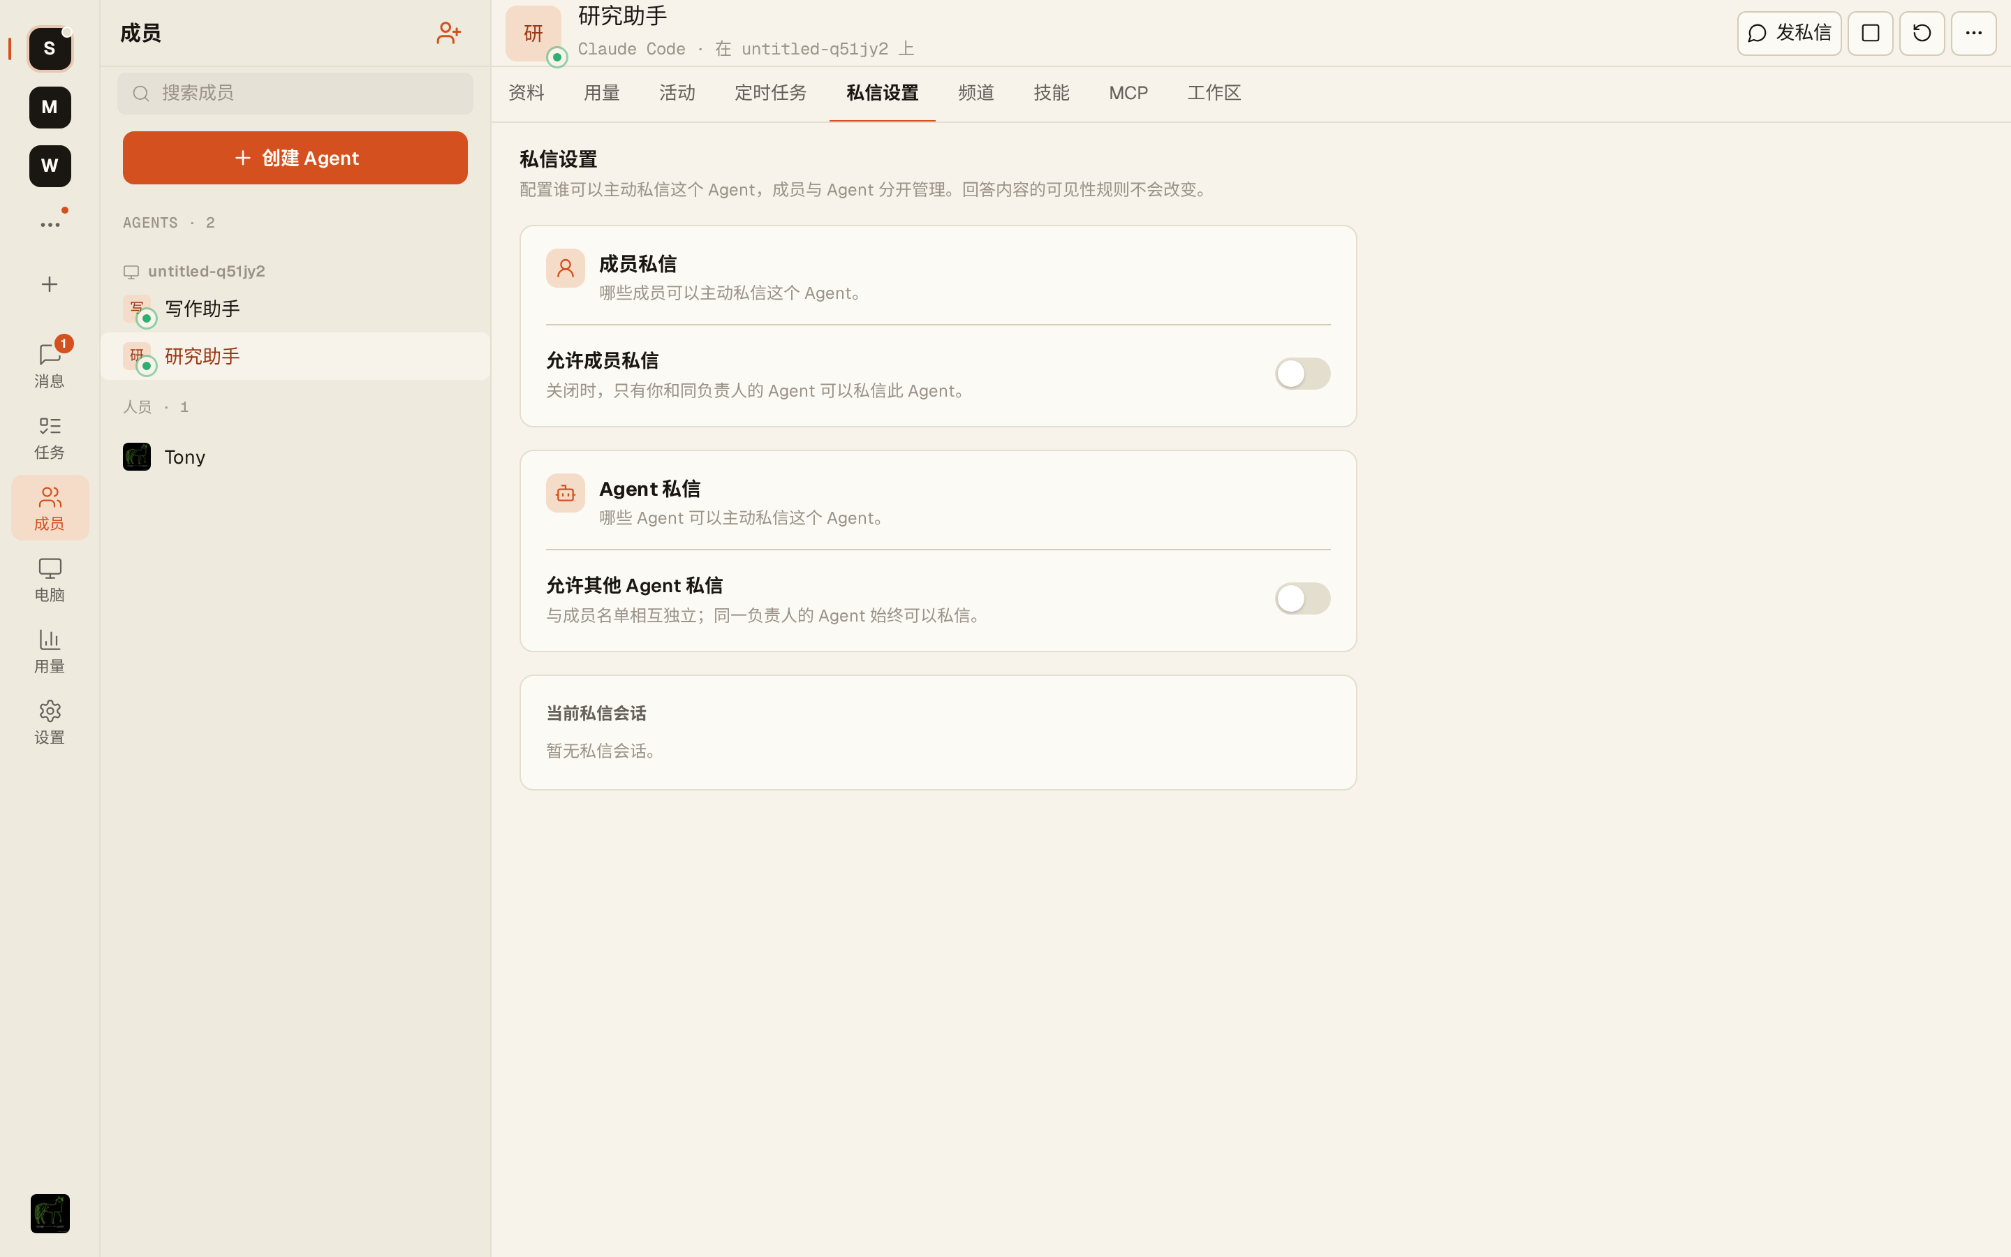
Task: Switch to the W workspace icon
Action: [50, 166]
